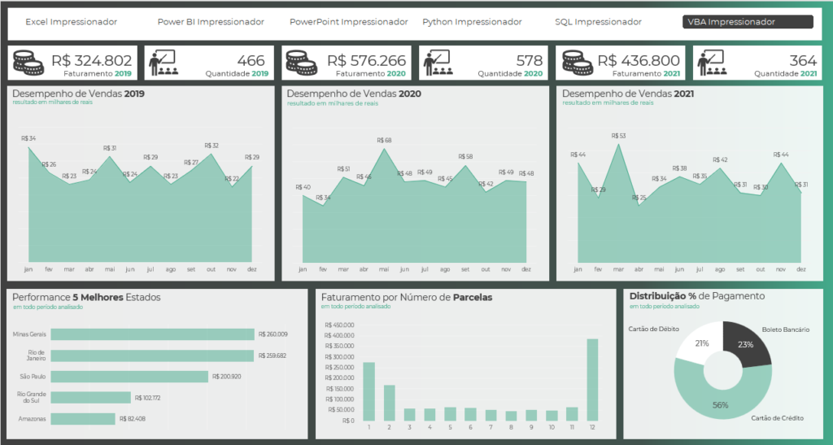The height and width of the screenshot is (445, 833).
Task: Select the Power BI Impressionador slicer option
Action: pos(211,22)
